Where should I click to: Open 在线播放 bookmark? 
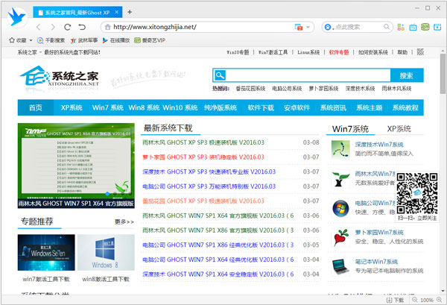coord(116,40)
